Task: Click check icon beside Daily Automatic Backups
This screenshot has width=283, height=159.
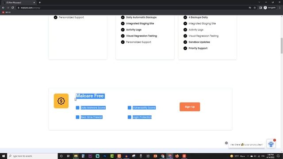Action: [123, 17]
